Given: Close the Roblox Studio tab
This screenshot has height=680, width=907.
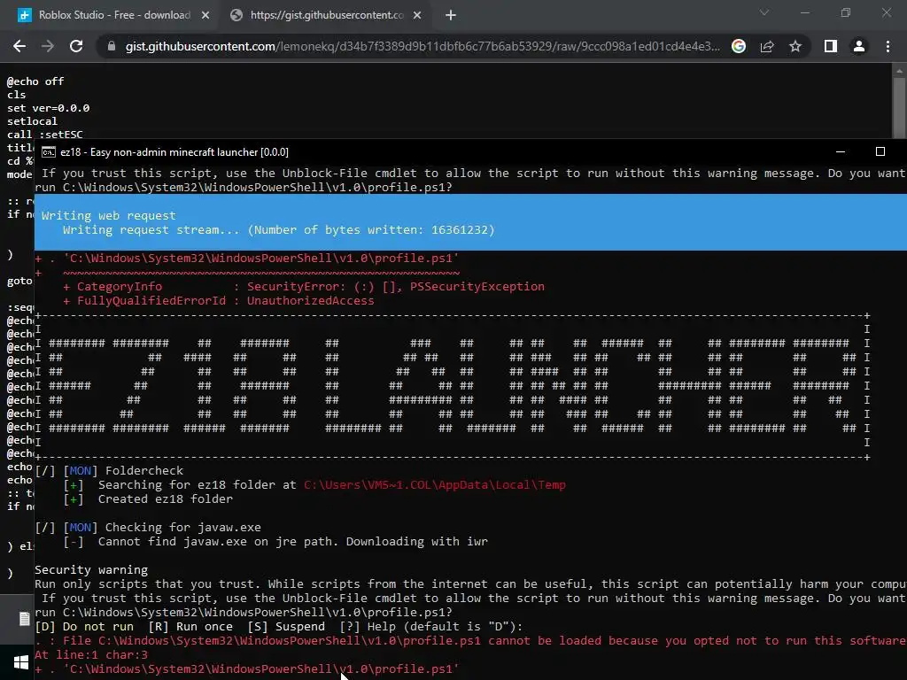Looking at the screenshot, I should (205, 16).
